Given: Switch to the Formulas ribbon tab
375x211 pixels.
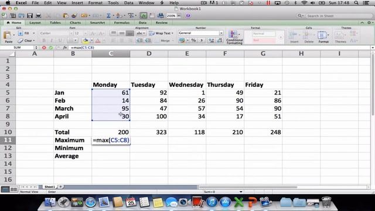Looking at the screenshot, I should (122, 23).
